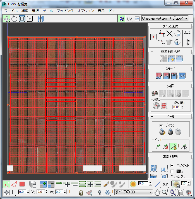The height and width of the screenshot is (199, 195).
Task: Open the マッピング menu
Action: pyautogui.click(x=65, y=11)
